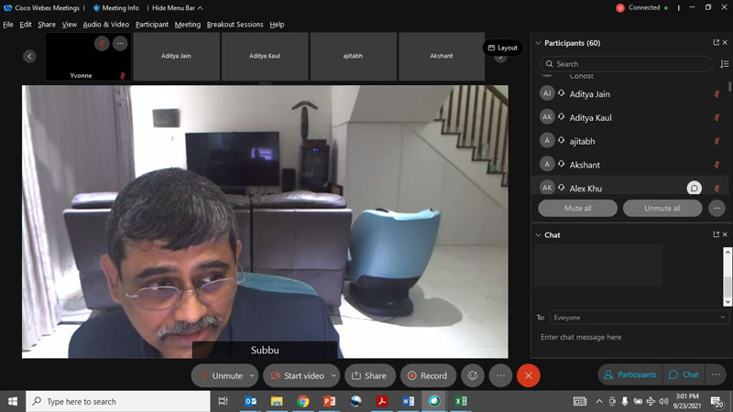Select Aditya Jain video thumbnail

pyautogui.click(x=176, y=56)
